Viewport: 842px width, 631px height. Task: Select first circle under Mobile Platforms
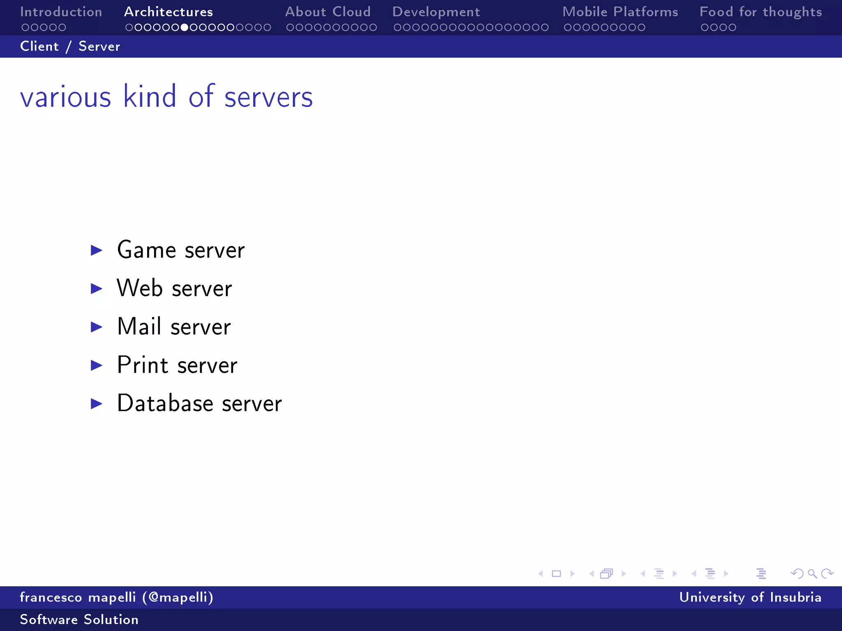pos(568,28)
